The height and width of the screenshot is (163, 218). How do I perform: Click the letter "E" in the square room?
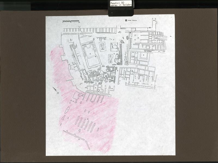click(x=144, y=55)
